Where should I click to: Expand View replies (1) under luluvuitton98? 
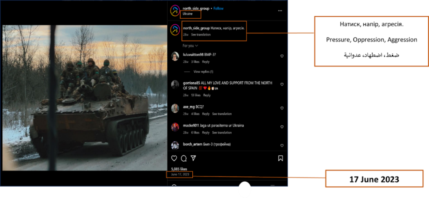coord(203,72)
